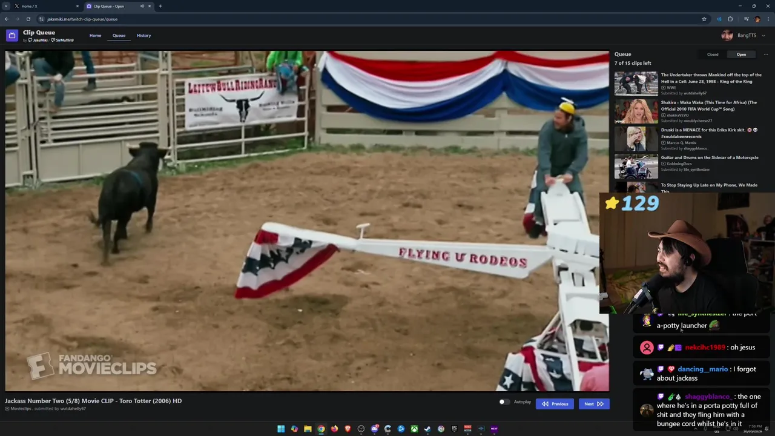Set the queue to Closed

pos(713,54)
